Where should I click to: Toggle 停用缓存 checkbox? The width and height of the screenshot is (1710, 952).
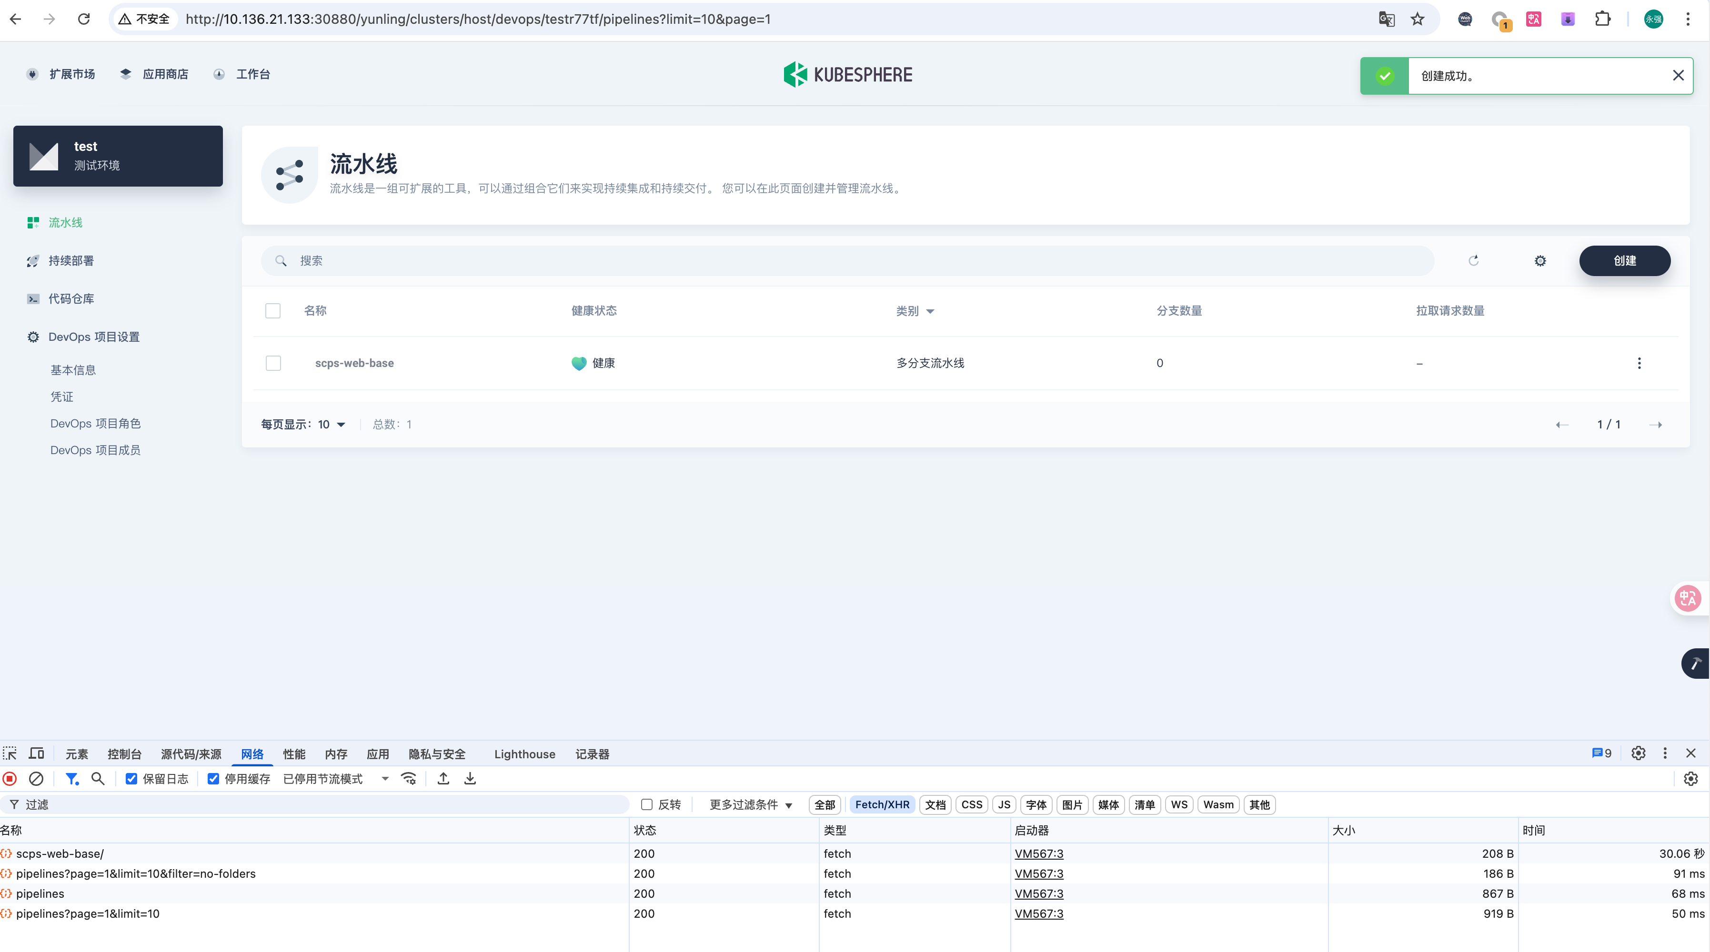213,779
